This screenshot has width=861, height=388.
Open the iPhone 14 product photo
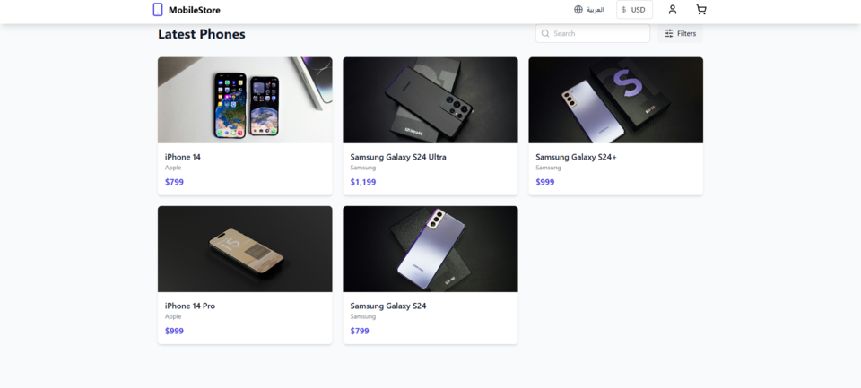point(245,99)
